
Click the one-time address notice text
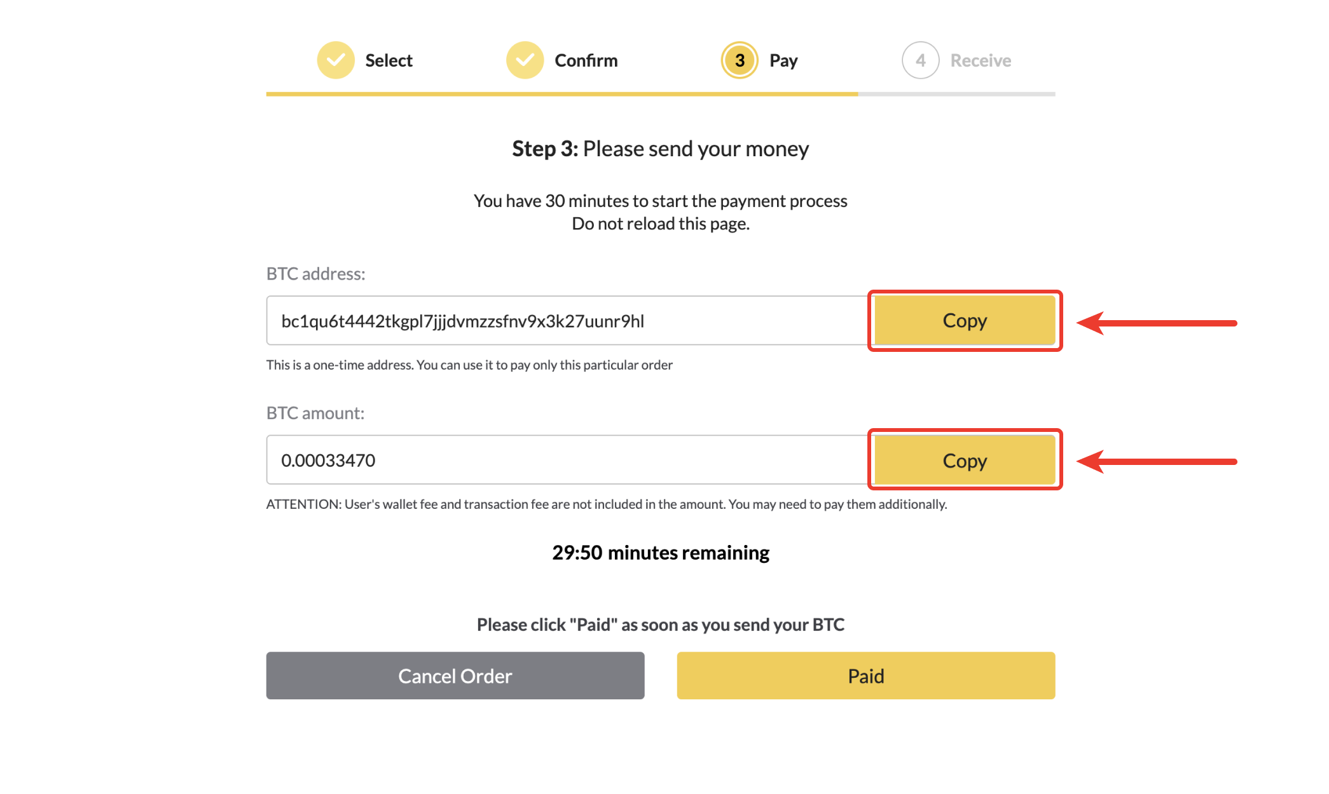pos(469,365)
